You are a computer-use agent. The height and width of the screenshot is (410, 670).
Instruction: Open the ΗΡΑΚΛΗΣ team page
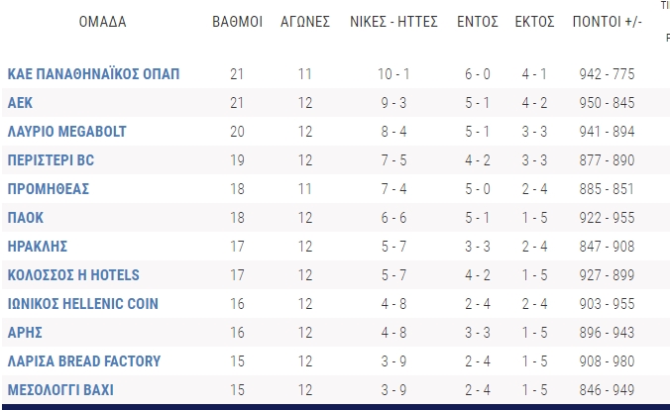pyautogui.click(x=38, y=246)
